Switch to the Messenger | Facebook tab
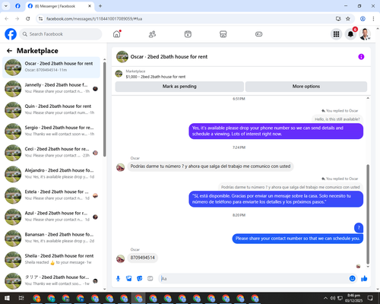 [x=60, y=6]
